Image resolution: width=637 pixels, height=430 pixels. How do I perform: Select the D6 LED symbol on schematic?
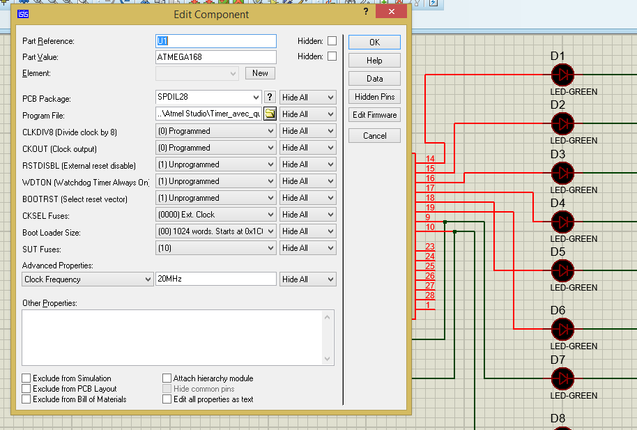(562, 329)
